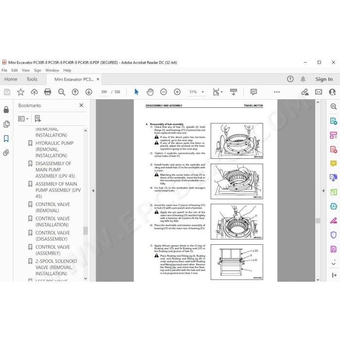Click document vertical scrollbar thumb
Viewport: 340px width, 340px height.
318,221
